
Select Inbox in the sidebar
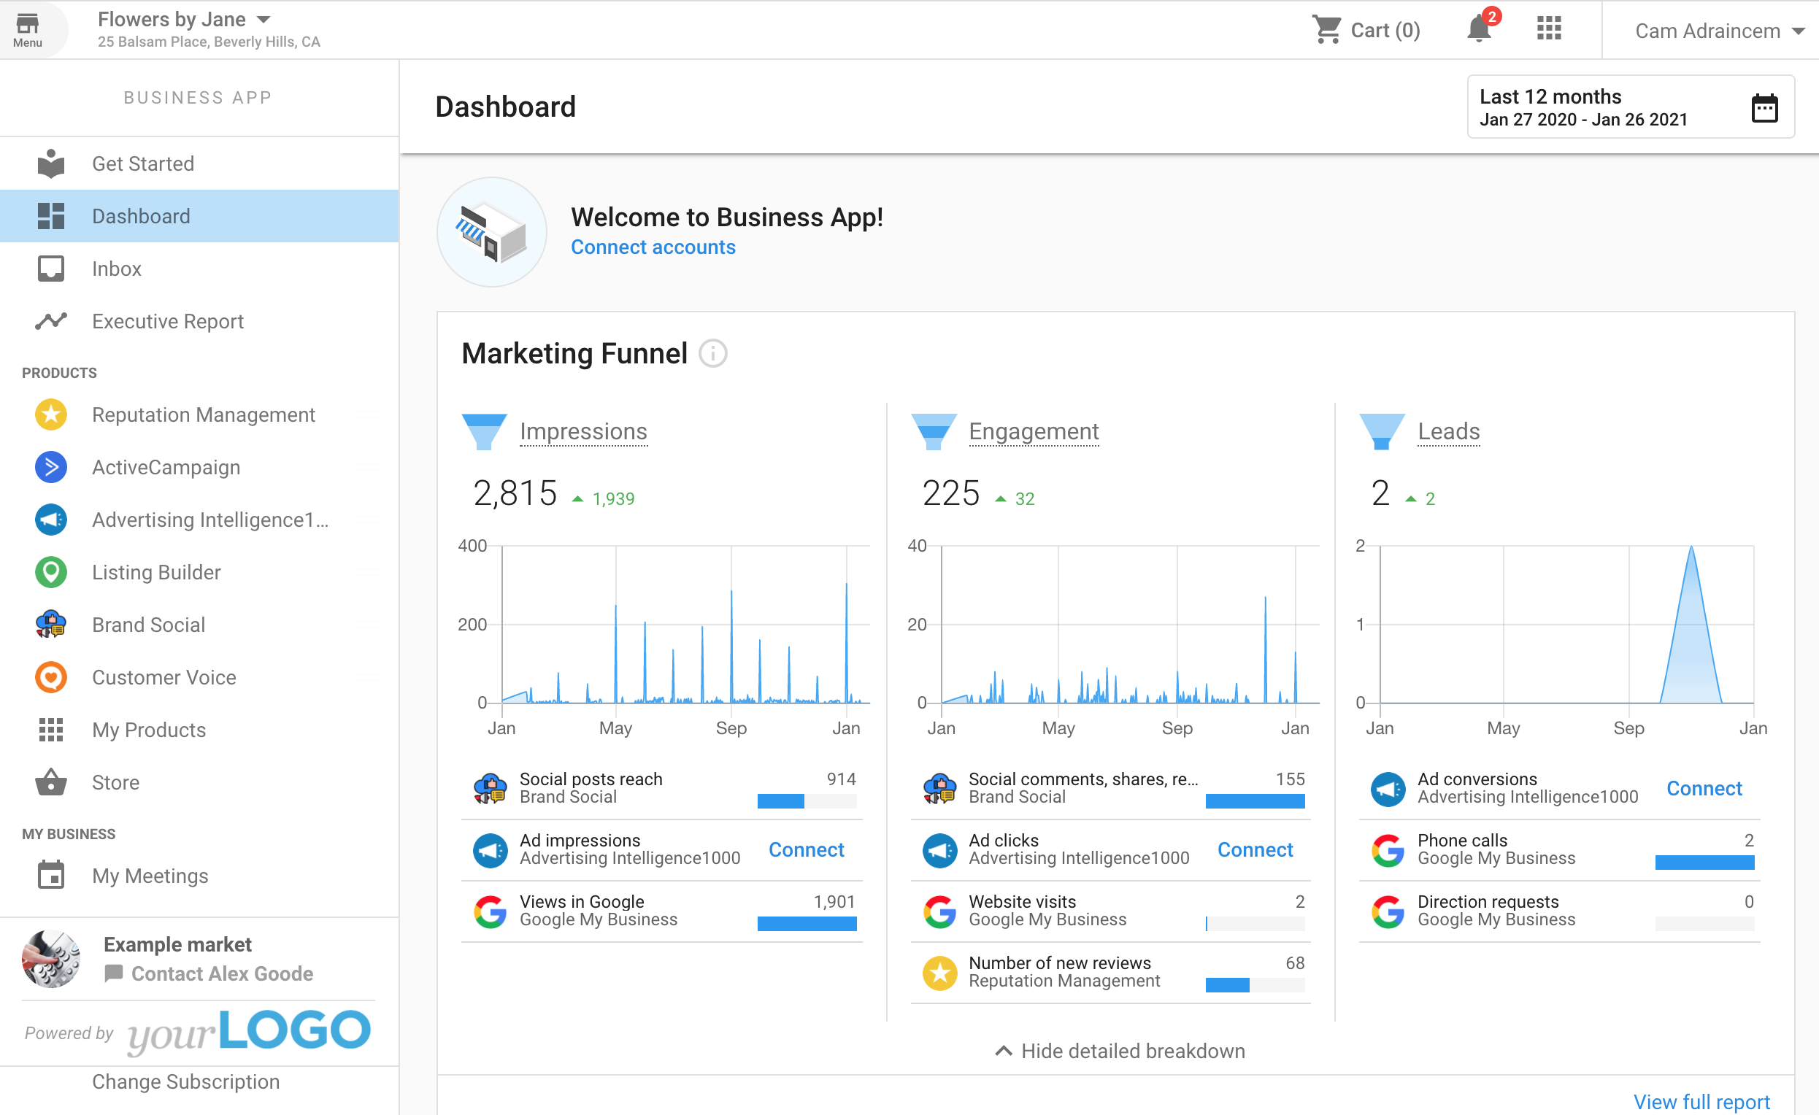pyautogui.click(x=199, y=269)
